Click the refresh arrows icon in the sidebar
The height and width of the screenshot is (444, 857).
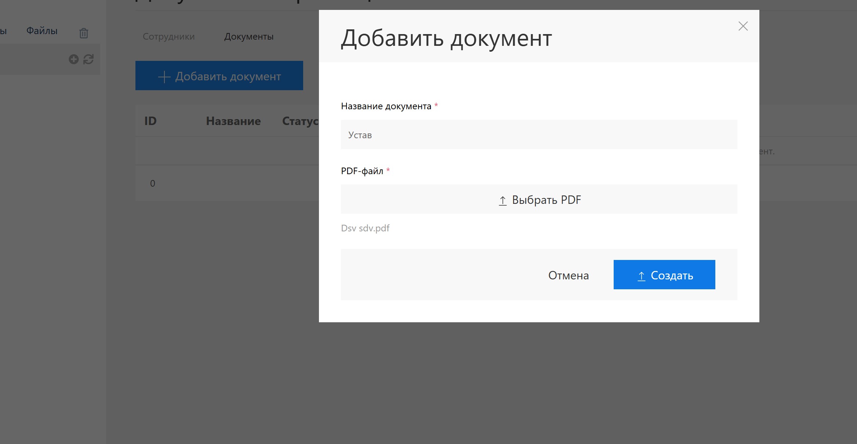click(88, 59)
